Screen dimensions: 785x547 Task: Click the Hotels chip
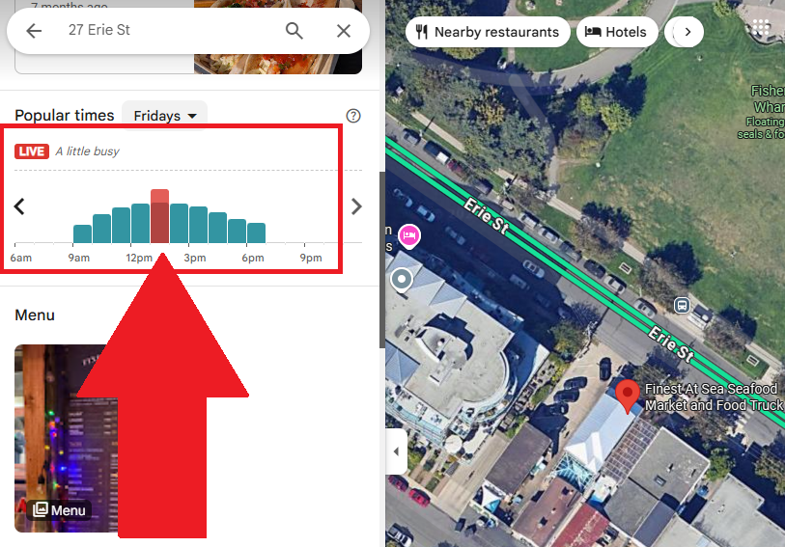(x=617, y=32)
